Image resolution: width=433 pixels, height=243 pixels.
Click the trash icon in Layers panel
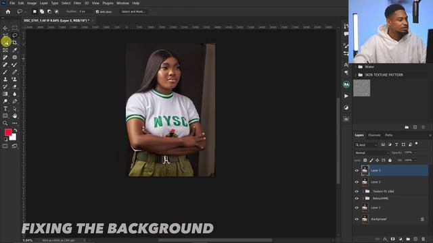(x=423, y=239)
